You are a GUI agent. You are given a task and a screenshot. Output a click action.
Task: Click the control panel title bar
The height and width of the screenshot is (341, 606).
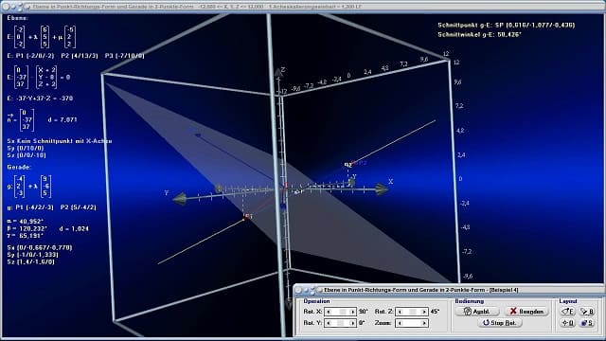(448, 290)
